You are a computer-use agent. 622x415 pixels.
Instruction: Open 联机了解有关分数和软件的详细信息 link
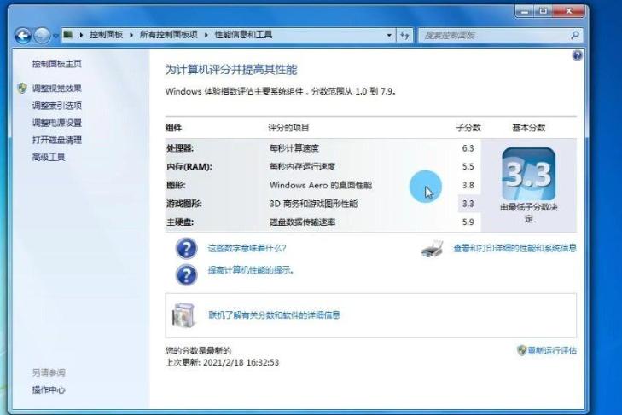[x=274, y=315]
